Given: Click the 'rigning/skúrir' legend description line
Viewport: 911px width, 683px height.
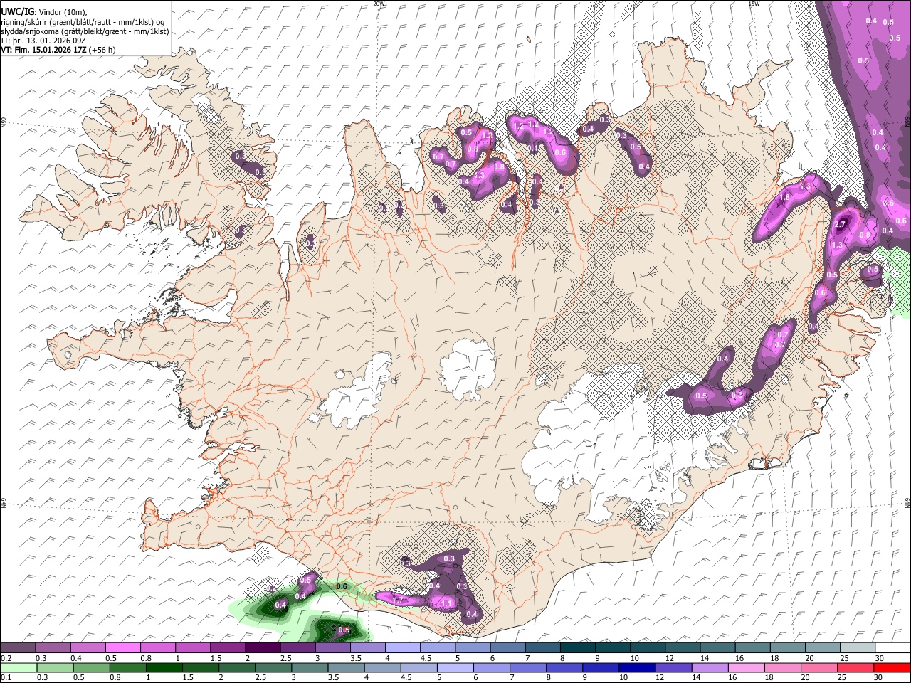Looking at the screenshot, I should coord(83,22).
